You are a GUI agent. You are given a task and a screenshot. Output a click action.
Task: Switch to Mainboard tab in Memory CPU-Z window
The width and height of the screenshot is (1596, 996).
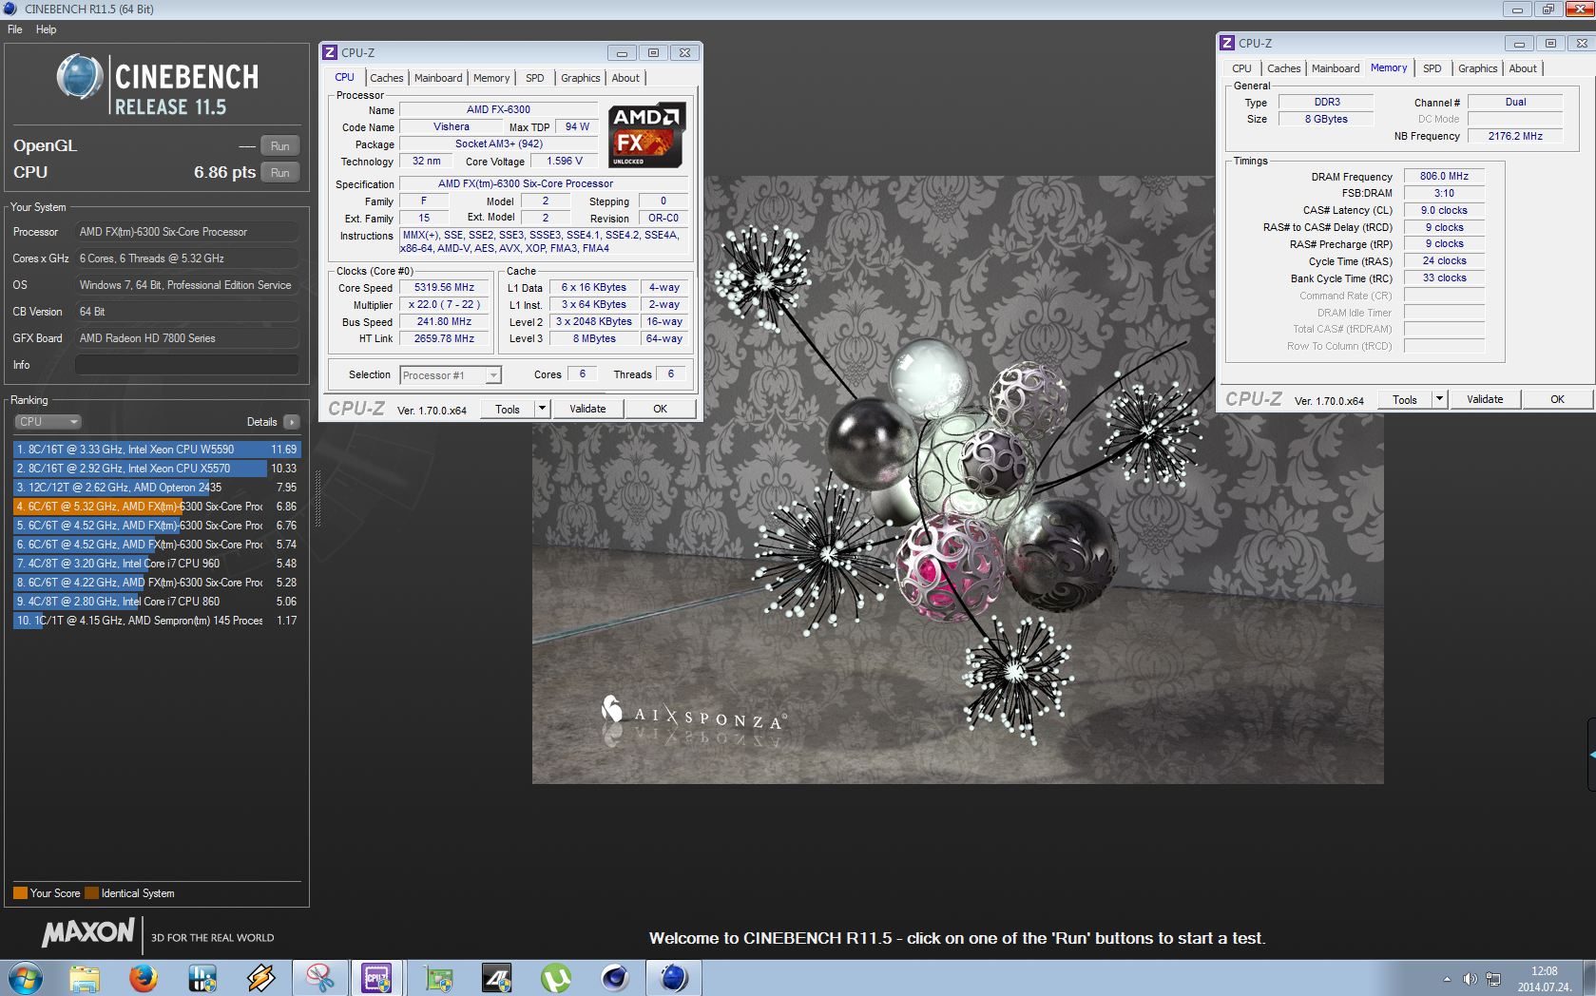pyautogui.click(x=1336, y=68)
